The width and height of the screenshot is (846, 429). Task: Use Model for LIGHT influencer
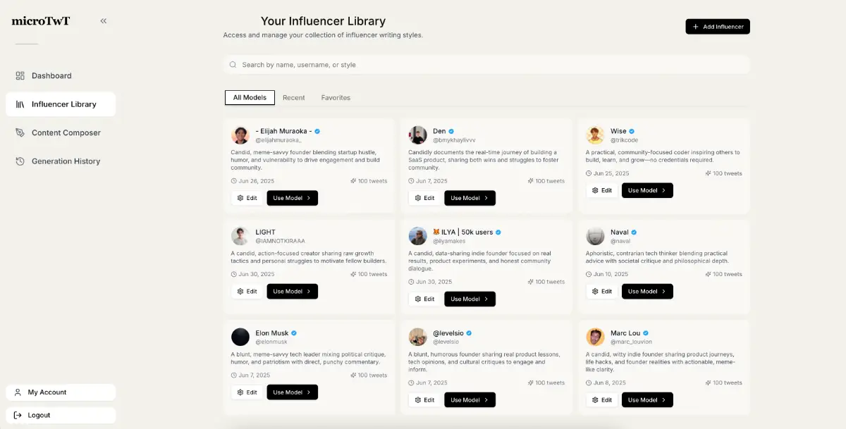(292, 292)
